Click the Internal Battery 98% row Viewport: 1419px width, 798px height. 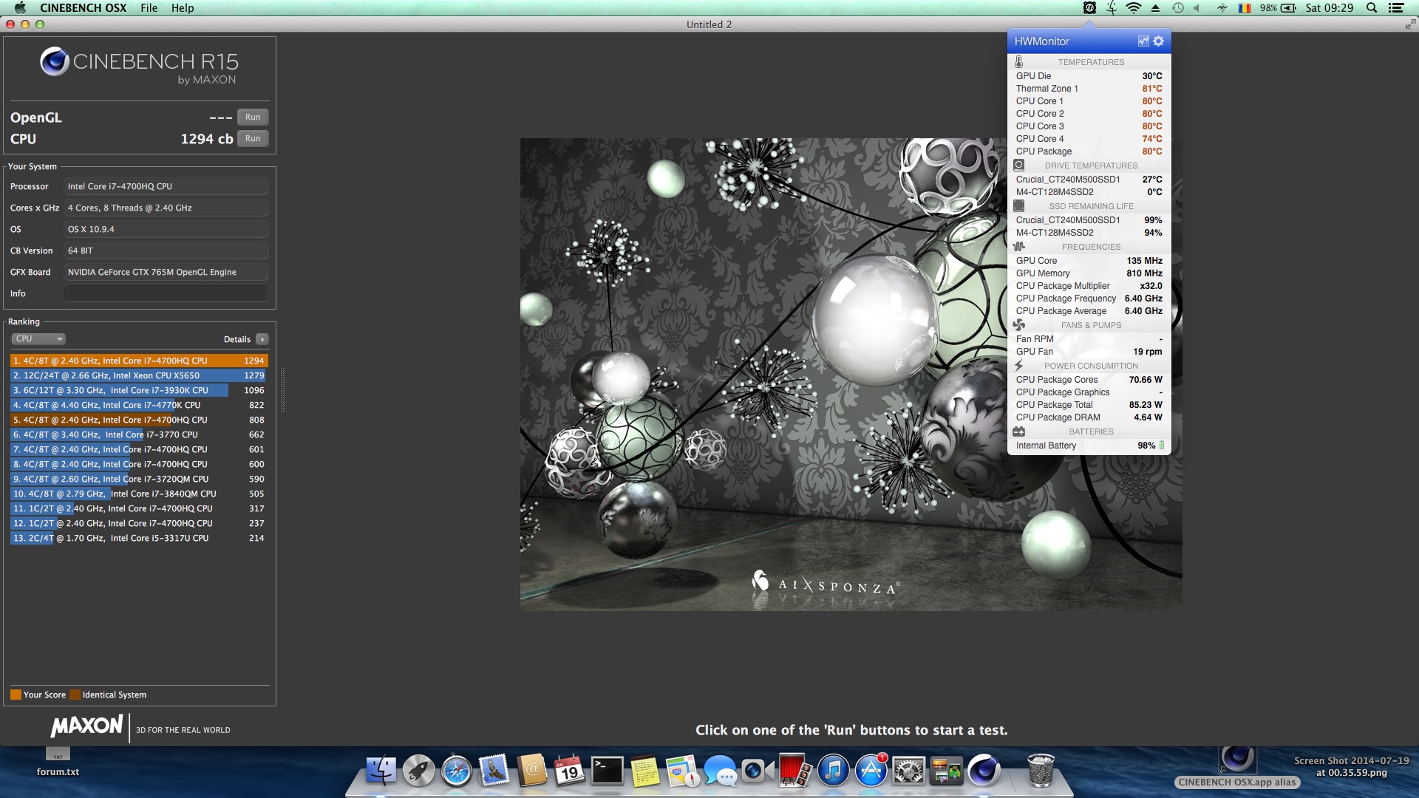(x=1089, y=446)
